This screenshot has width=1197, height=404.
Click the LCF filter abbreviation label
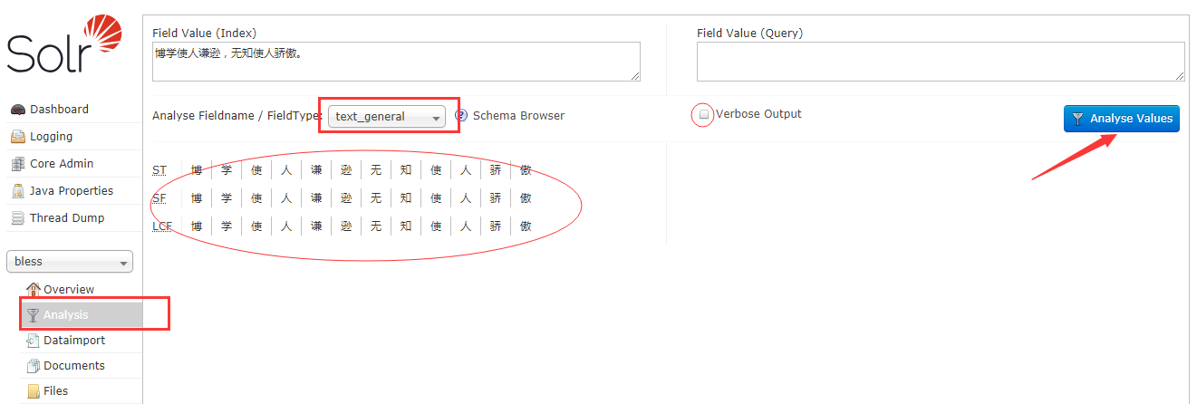point(162,226)
